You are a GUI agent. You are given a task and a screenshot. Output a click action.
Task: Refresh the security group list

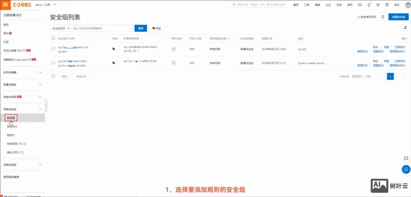[x=383, y=17]
